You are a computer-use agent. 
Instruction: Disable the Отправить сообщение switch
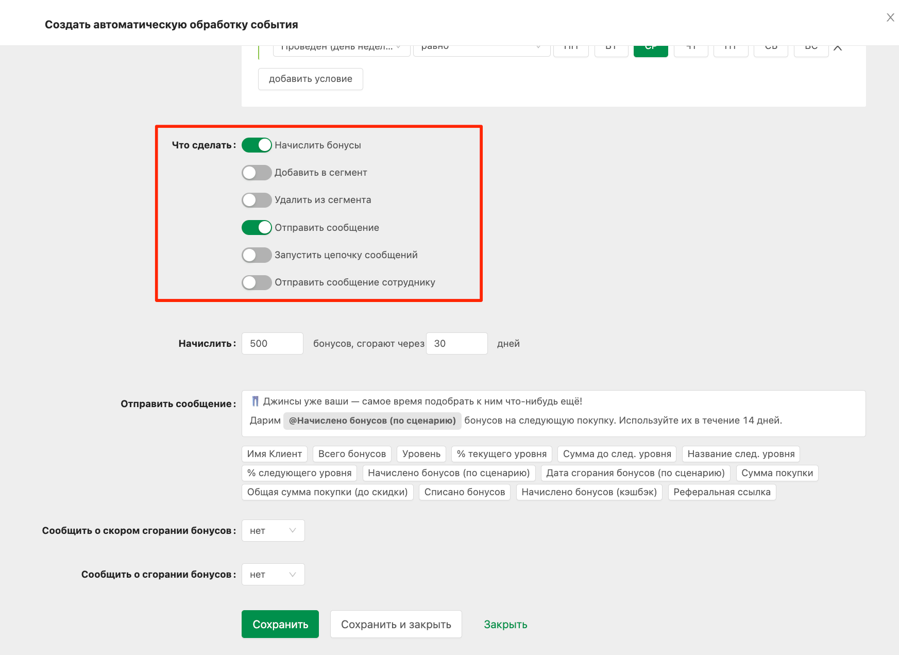click(257, 228)
